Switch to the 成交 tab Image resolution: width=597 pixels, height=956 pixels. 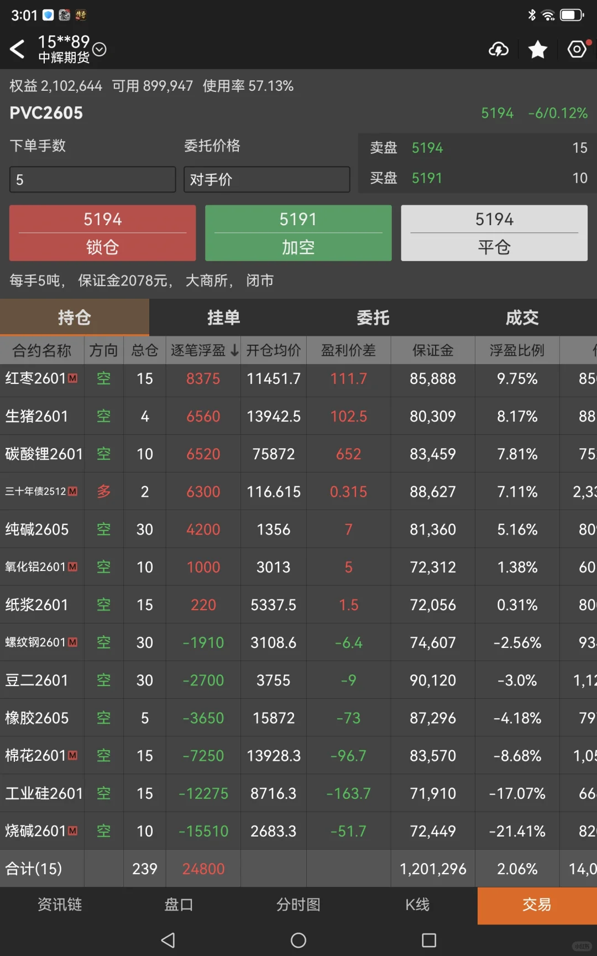[522, 318]
